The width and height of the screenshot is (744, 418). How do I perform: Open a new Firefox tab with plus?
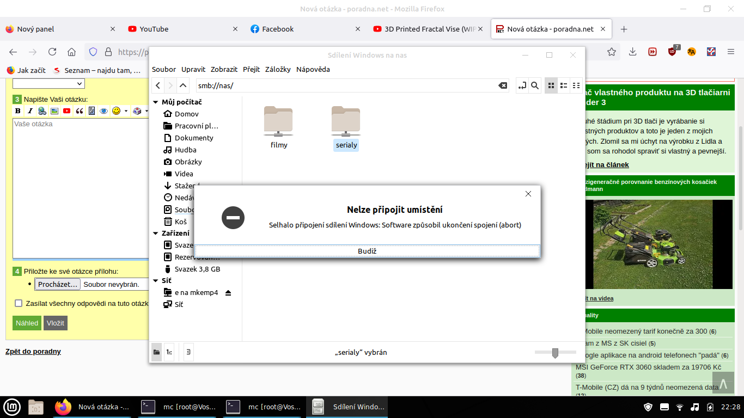pos(624,29)
